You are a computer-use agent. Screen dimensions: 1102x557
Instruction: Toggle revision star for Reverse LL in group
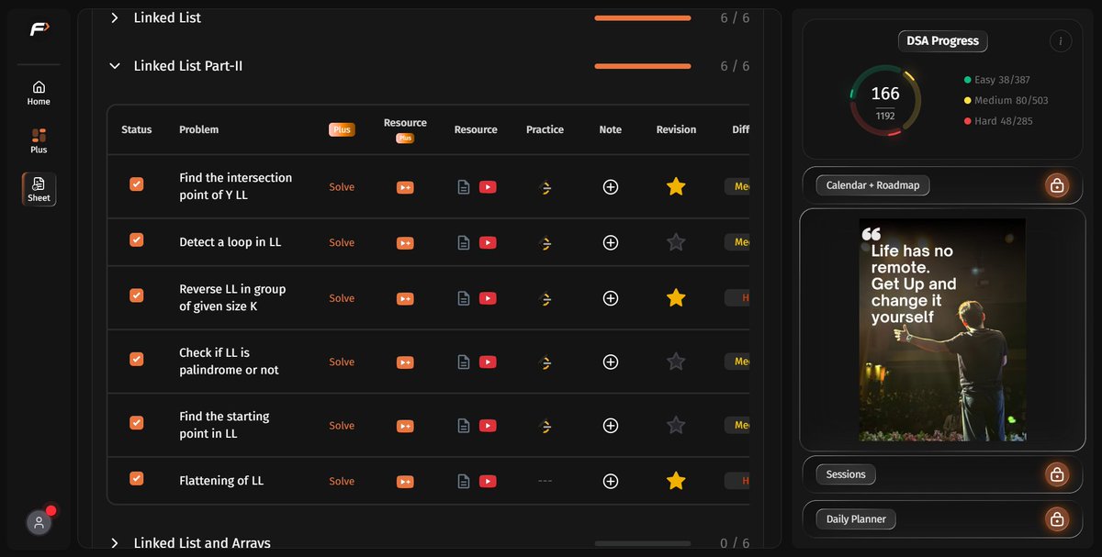676,298
